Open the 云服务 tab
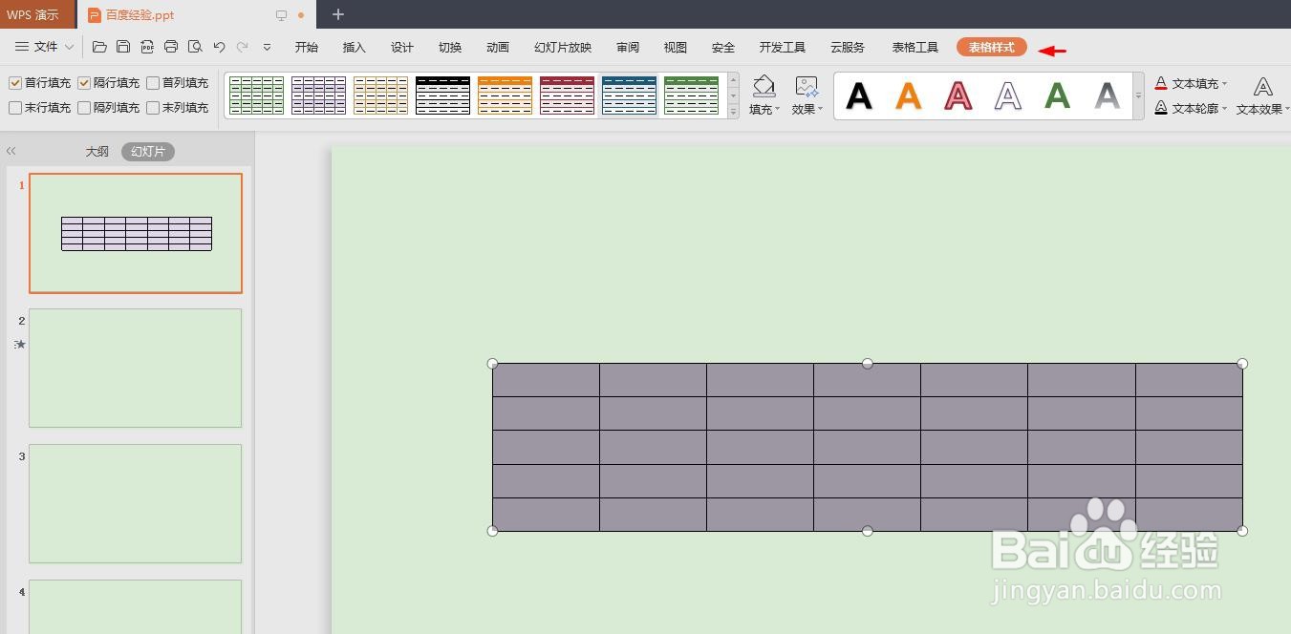This screenshot has width=1291, height=634. 848,47
